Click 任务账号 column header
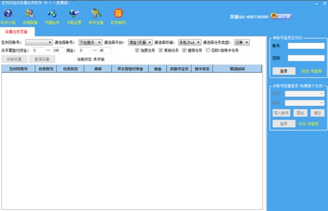This screenshot has height=211, width=328. [x=46, y=69]
